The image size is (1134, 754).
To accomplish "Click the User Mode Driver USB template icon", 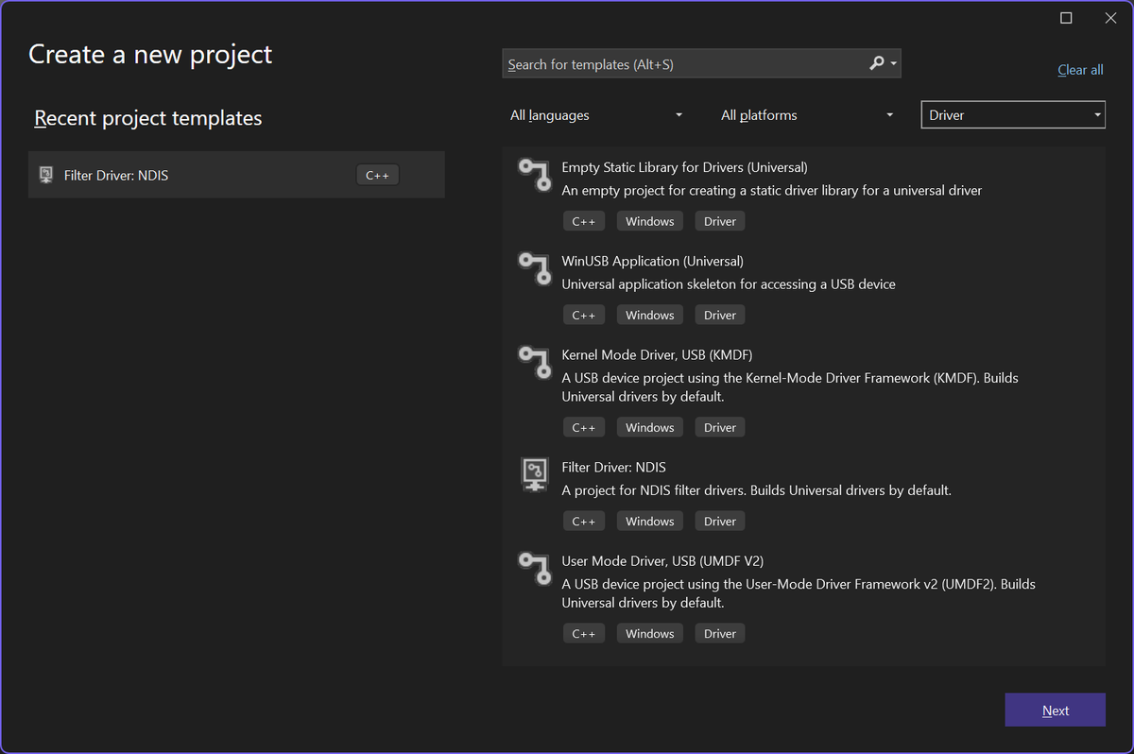I will pos(534,567).
